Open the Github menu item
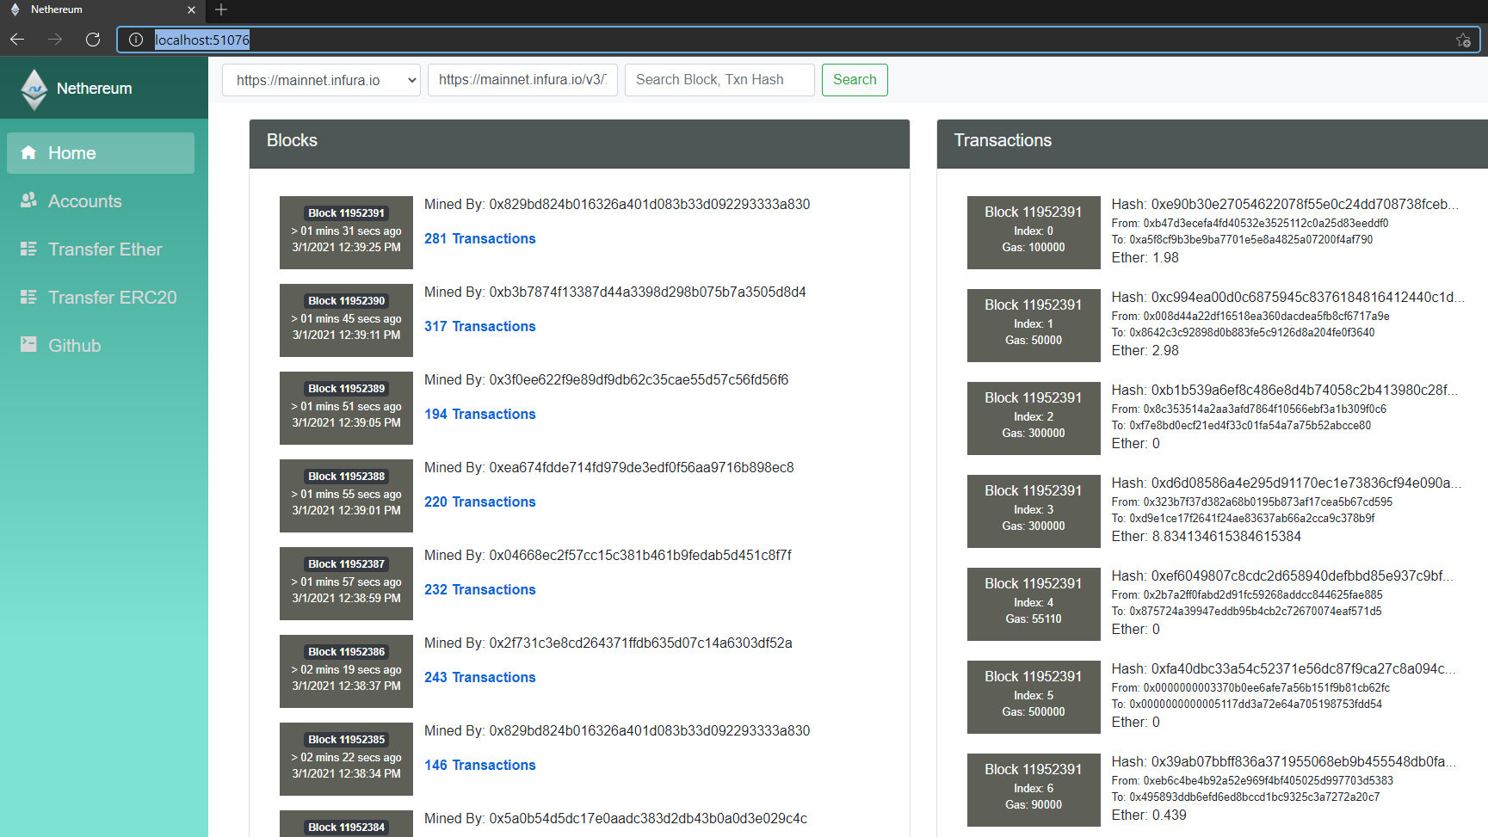The image size is (1488, 837). [x=101, y=346]
